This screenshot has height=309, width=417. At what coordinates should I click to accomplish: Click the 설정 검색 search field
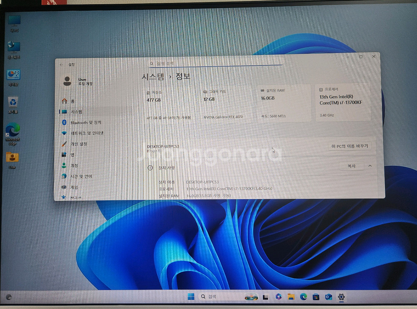(216, 63)
